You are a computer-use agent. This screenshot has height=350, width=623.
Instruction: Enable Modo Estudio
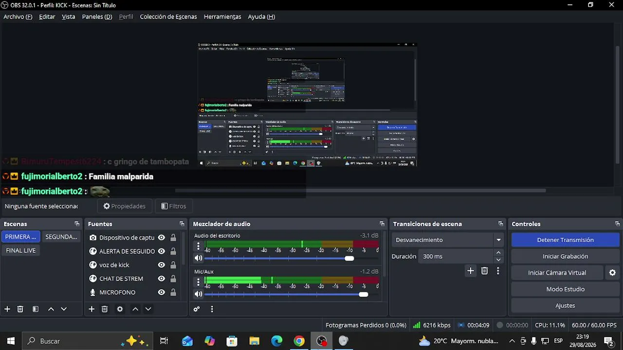coord(565,289)
